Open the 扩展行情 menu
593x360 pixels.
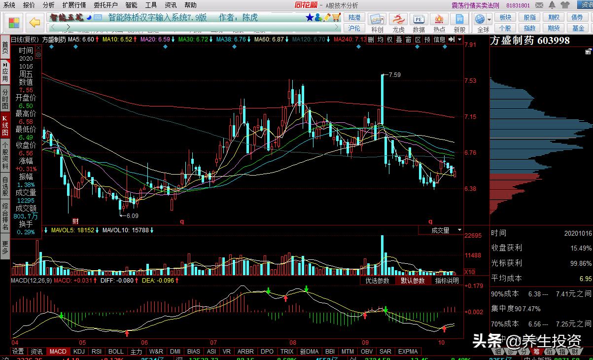pyautogui.click(x=74, y=5)
